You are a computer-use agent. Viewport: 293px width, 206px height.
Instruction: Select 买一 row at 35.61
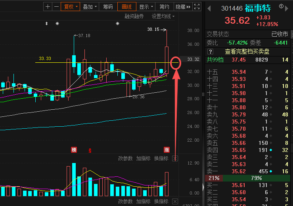(x=247, y=185)
